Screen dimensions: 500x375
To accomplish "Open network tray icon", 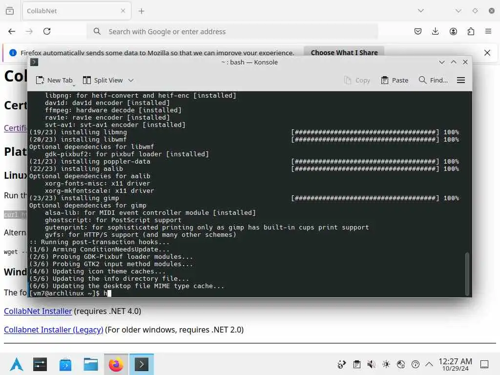I will (401, 364).
